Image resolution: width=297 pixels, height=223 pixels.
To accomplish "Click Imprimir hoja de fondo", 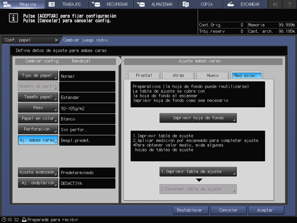I will 198,118.
